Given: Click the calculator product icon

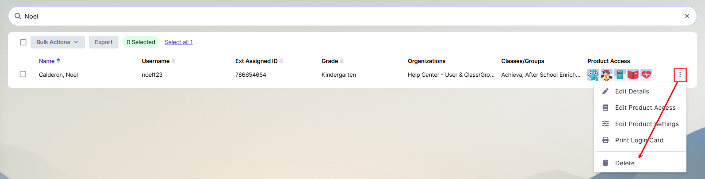Looking at the screenshot, I should pyautogui.click(x=620, y=75).
